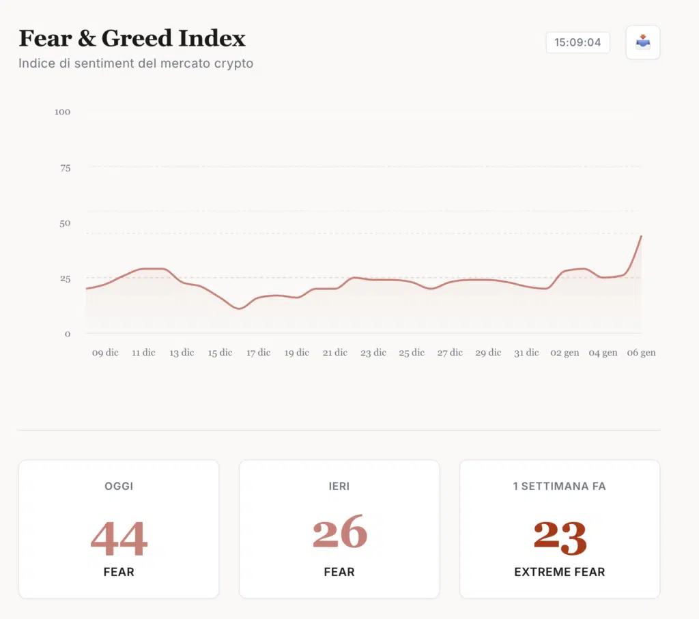This screenshot has width=699, height=619.
Task: Click the EXTREME FEAR label
Action: click(x=560, y=572)
